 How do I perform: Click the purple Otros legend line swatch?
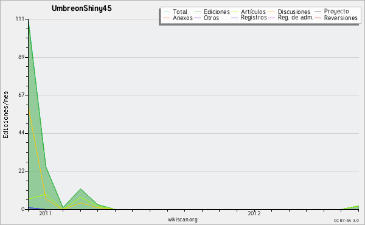(197, 18)
